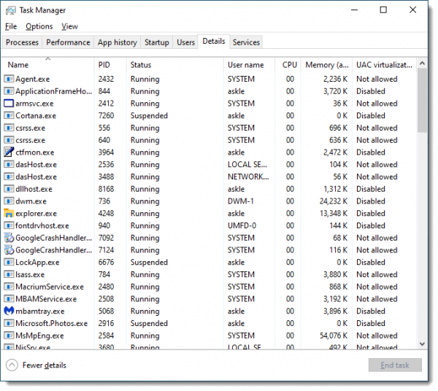438x391 pixels.
Task: Click the ApplicationFrameHost process icon
Action: [x=9, y=91]
